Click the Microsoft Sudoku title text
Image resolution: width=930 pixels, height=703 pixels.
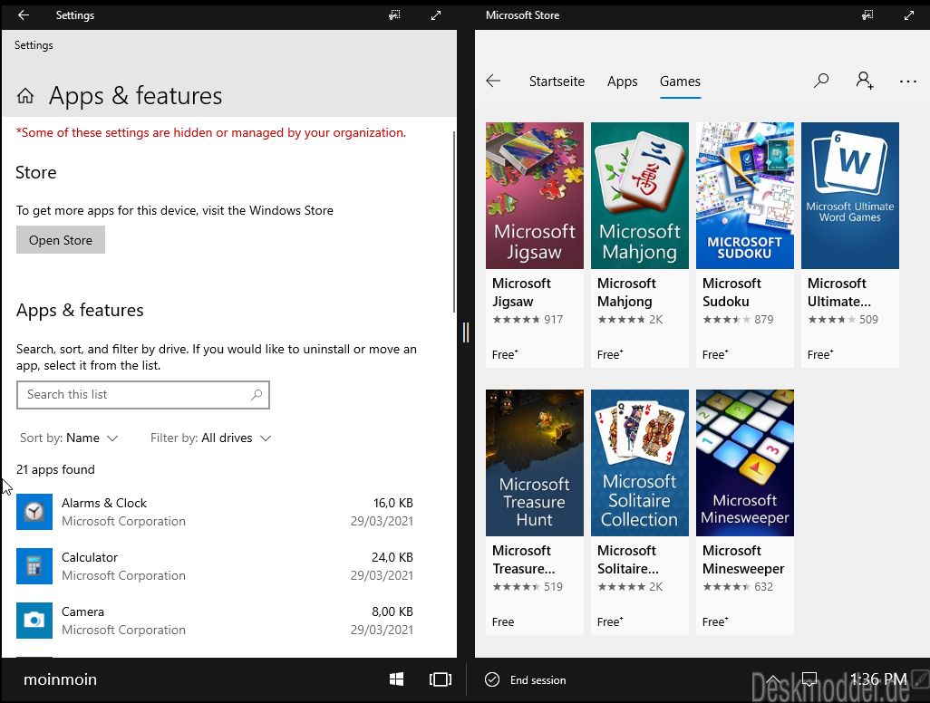(731, 293)
